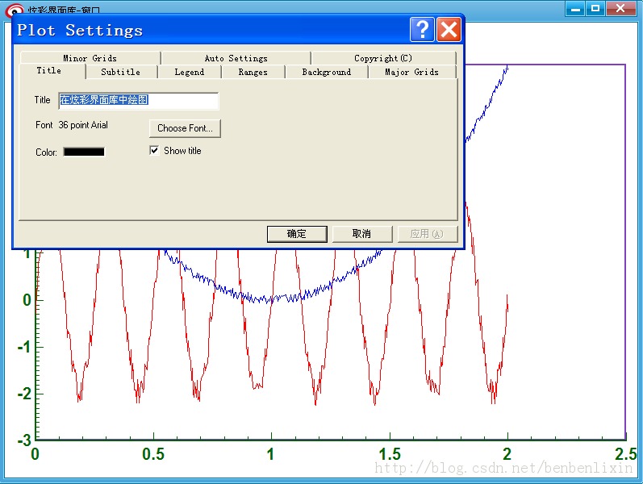Switch to the Auto Settings tab
Image resolution: width=643 pixels, height=484 pixels.
[236, 58]
